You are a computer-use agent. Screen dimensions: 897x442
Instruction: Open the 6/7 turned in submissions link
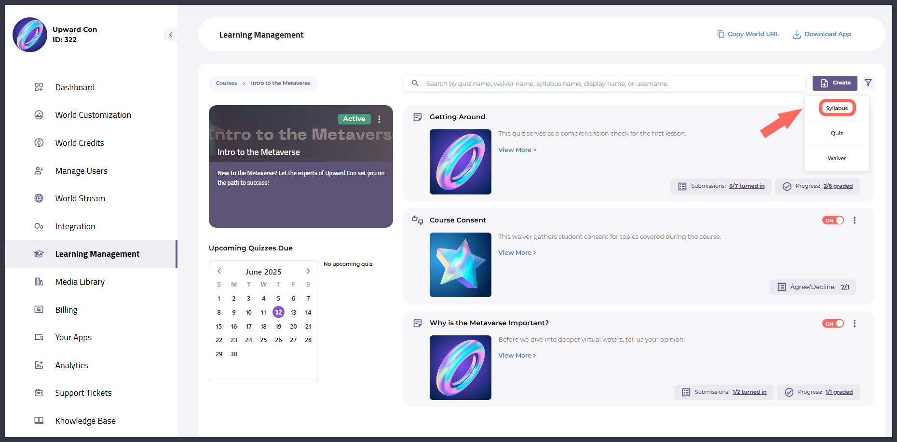[747, 186]
